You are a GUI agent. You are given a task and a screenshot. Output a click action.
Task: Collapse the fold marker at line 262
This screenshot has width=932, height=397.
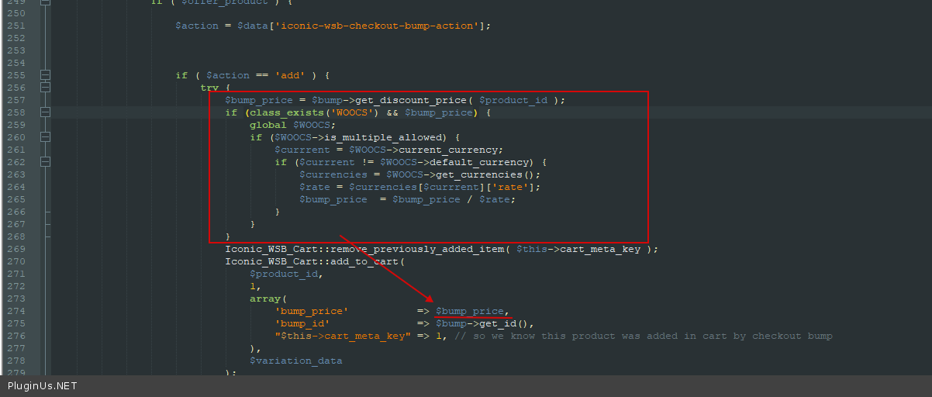click(45, 162)
